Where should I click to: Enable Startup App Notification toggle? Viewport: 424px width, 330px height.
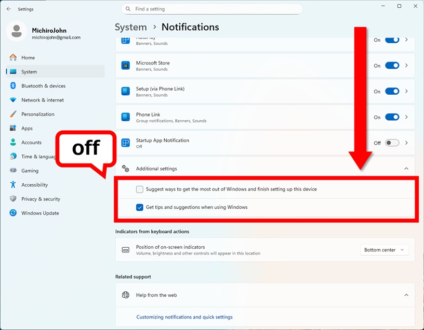click(392, 143)
